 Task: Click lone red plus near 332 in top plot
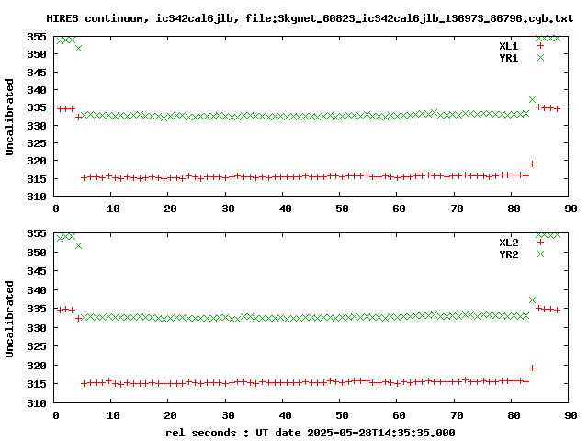click(78, 117)
